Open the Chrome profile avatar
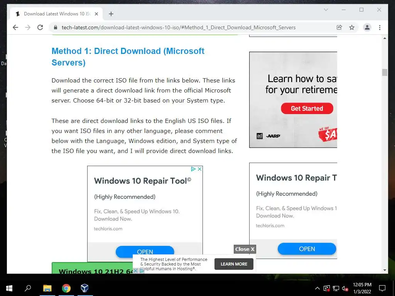Image resolution: width=395 pixels, height=296 pixels. 367,27
